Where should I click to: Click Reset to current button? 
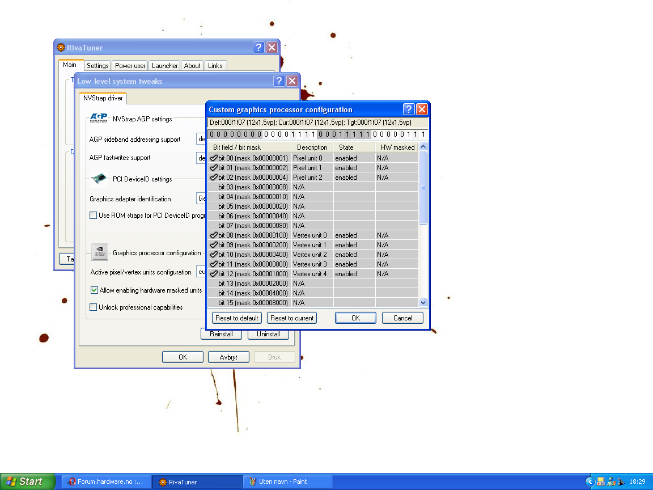292,318
